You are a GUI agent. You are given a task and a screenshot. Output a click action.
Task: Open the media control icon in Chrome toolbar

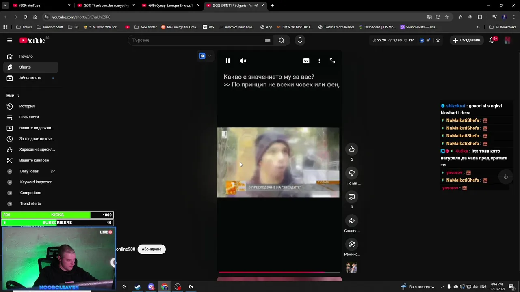coord(494,17)
